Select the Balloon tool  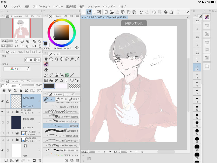click(72, 80)
